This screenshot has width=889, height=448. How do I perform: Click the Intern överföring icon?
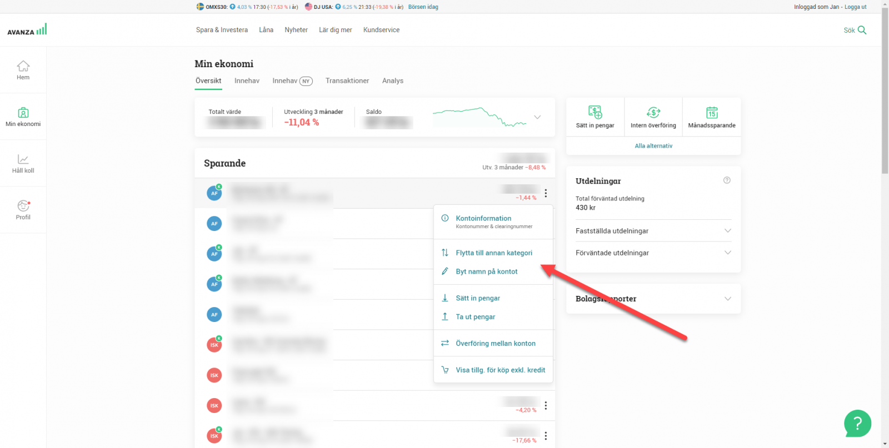click(653, 113)
